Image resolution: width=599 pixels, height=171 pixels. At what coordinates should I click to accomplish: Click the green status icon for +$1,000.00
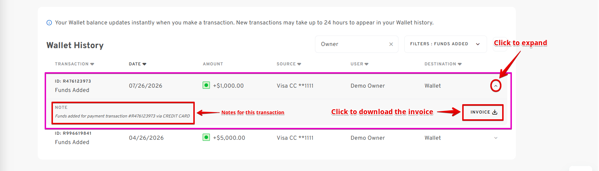pyautogui.click(x=206, y=85)
